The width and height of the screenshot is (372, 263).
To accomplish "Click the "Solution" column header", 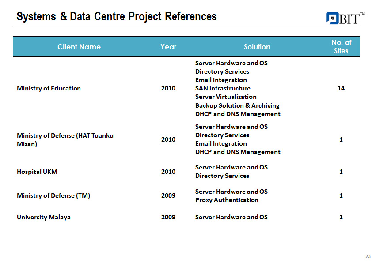I will [x=257, y=47].
